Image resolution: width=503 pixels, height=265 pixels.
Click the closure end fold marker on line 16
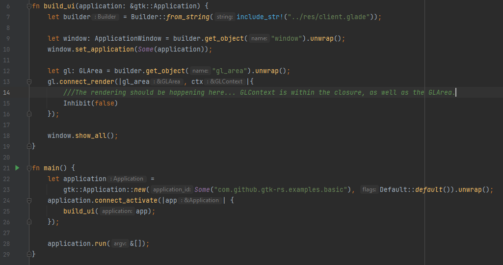tap(29, 114)
